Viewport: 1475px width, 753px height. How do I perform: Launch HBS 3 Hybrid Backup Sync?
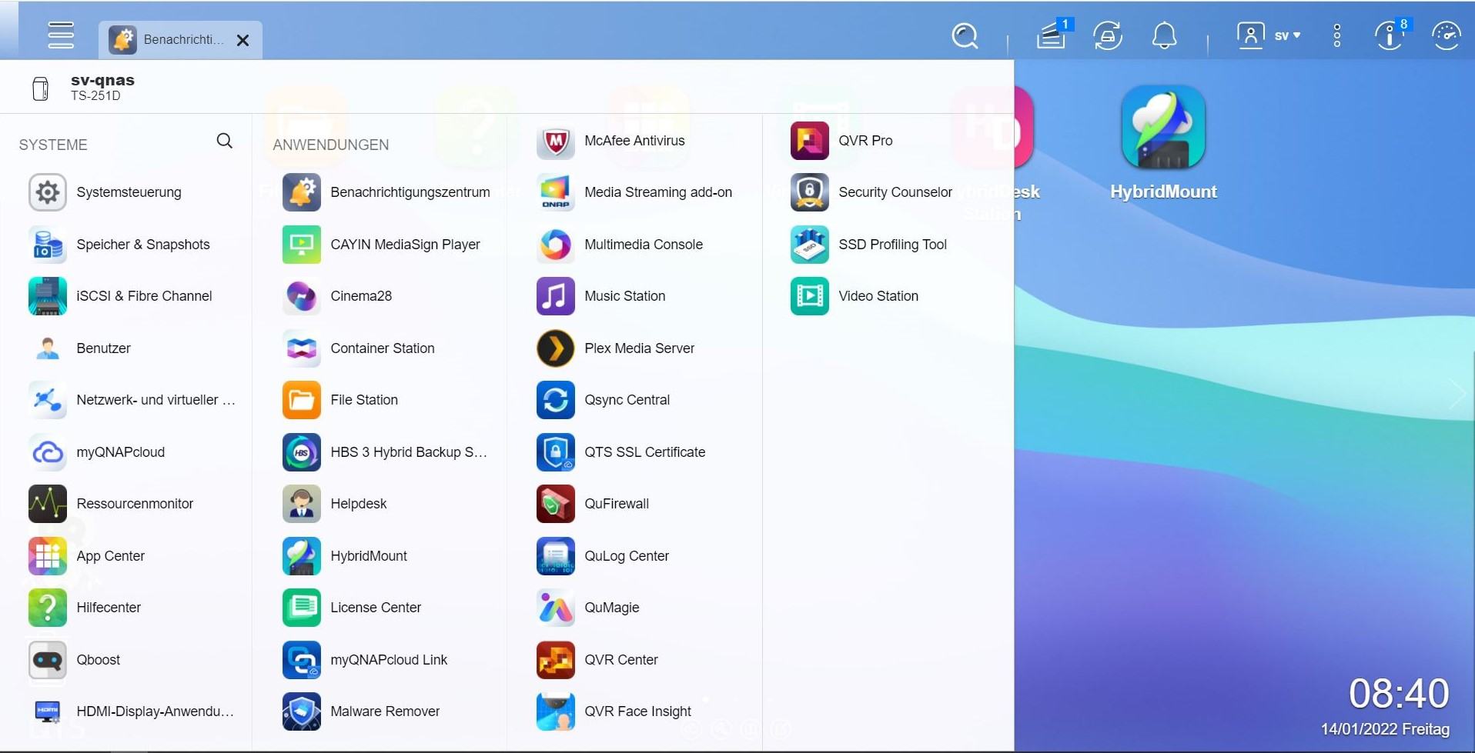coord(386,452)
